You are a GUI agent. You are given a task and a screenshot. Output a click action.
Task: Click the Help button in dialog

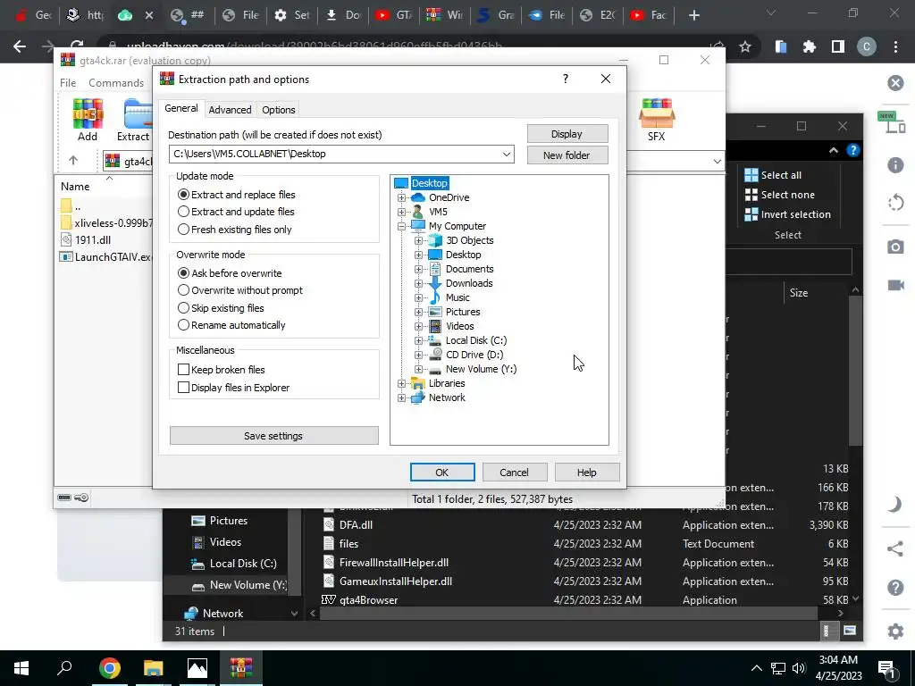(586, 473)
